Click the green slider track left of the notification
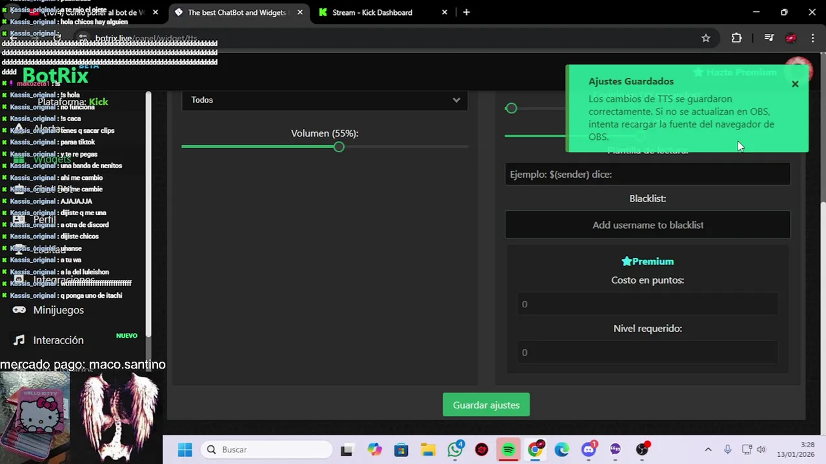Screen dimensions: 826x464 point(535,136)
